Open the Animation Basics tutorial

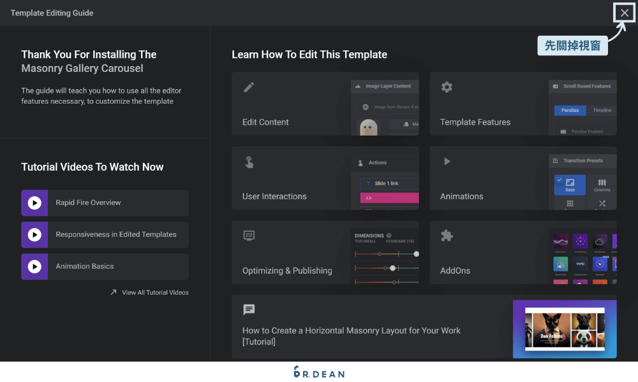(104, 266)
